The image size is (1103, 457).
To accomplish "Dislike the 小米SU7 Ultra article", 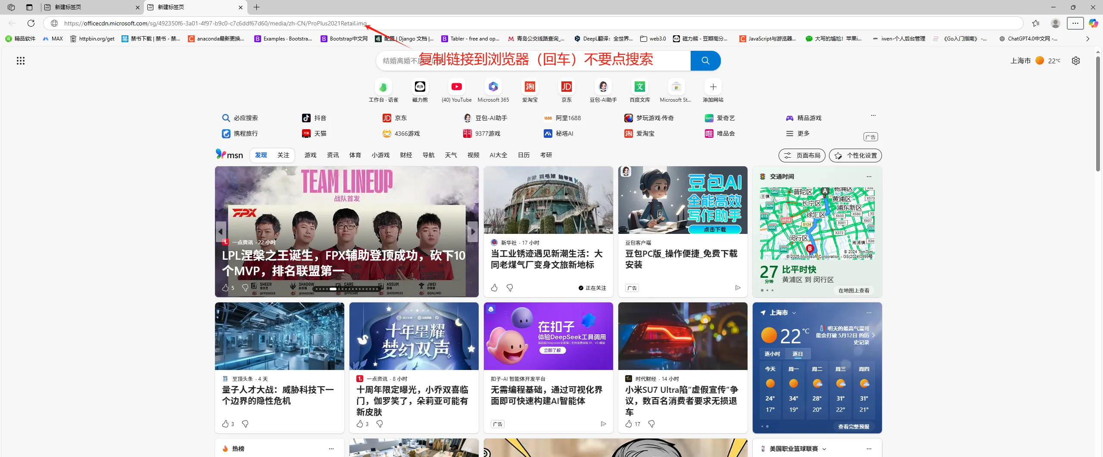I will pyautogui.click(x=651, y=424).
